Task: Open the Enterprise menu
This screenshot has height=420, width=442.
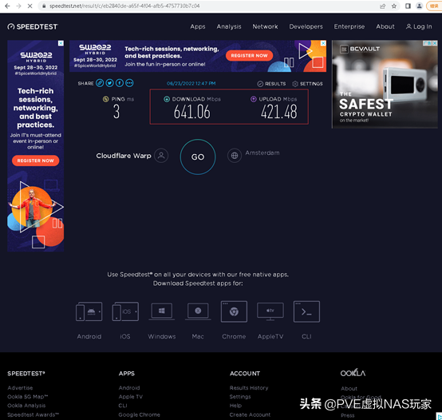Action: tap(349, 26)
